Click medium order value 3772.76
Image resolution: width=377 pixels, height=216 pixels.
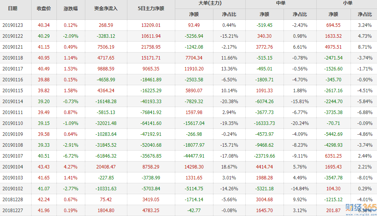tap(264, 47)
